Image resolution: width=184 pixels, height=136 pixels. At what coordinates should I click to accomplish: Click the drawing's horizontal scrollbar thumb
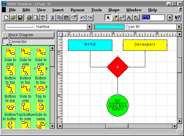click(x=117, y=126)
